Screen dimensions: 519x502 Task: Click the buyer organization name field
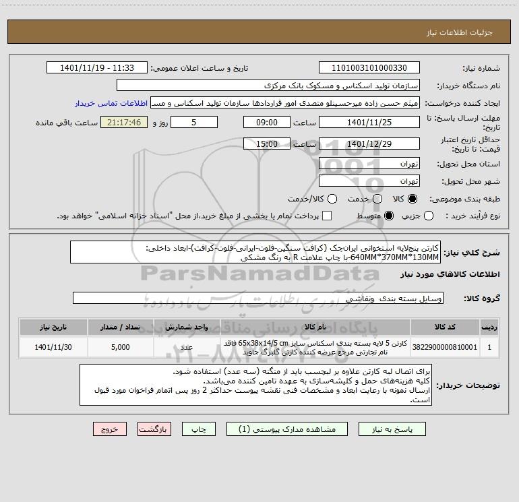268,86
